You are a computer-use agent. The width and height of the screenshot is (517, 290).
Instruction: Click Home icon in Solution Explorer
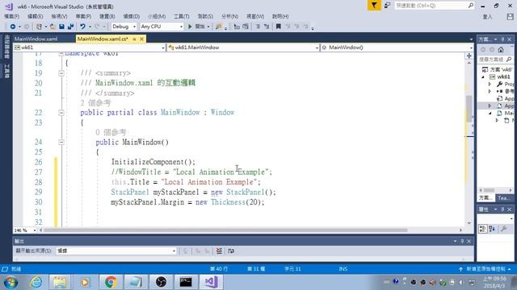click(501, 50)
